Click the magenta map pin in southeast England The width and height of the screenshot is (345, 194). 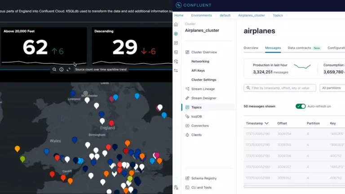pyautogui.click(x=157, y=155)
